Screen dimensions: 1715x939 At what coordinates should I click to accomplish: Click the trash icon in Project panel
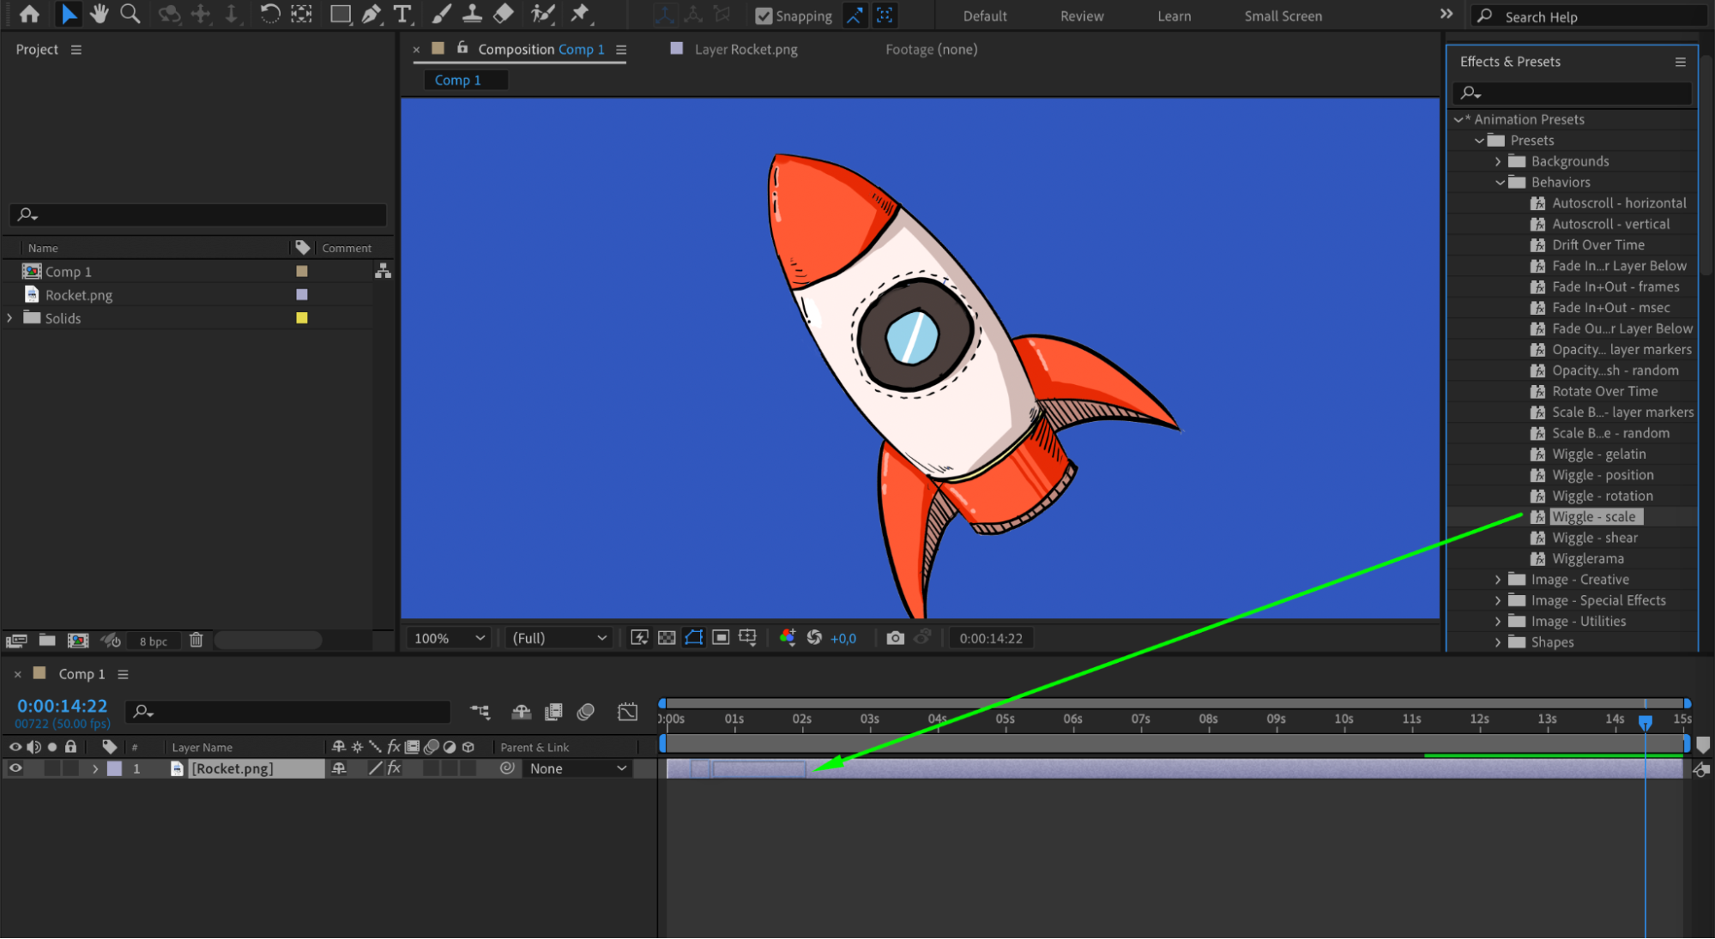point(196,641)
